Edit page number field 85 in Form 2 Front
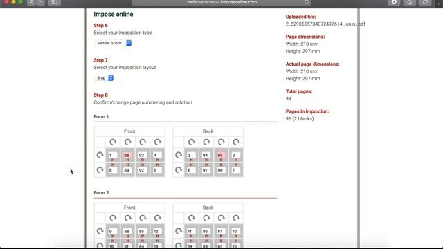Image resolution: width=443 pixels, height=249 pixels. (143, 231)
